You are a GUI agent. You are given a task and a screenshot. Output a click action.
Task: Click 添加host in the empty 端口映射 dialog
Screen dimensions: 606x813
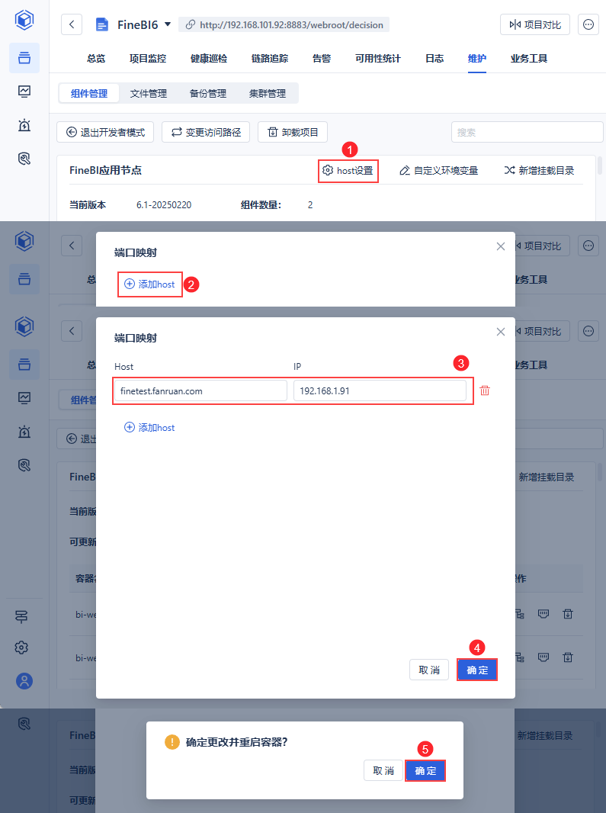[150, 284]
